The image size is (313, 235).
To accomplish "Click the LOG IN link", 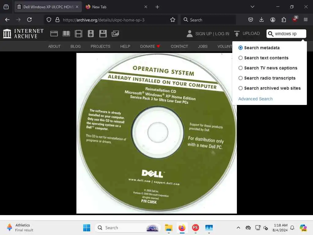I will [x=222, y=34].
